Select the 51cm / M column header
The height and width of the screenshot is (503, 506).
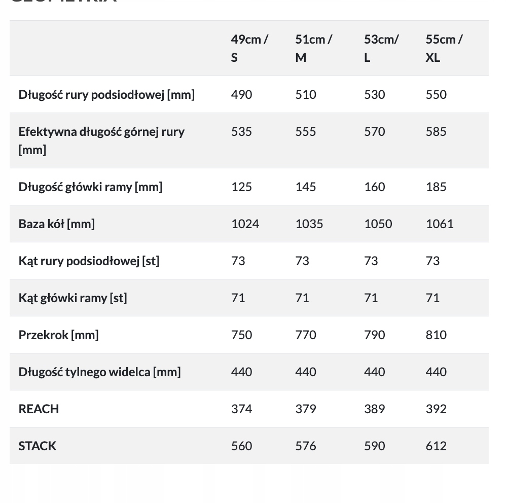pyautogui.click(x=313, y=48)
